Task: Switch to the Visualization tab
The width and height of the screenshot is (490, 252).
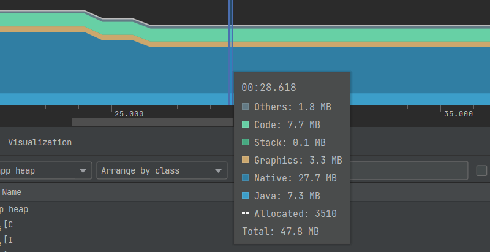Action: (40, 142)
